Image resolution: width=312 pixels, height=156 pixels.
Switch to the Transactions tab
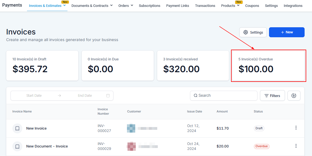point(205,6)
